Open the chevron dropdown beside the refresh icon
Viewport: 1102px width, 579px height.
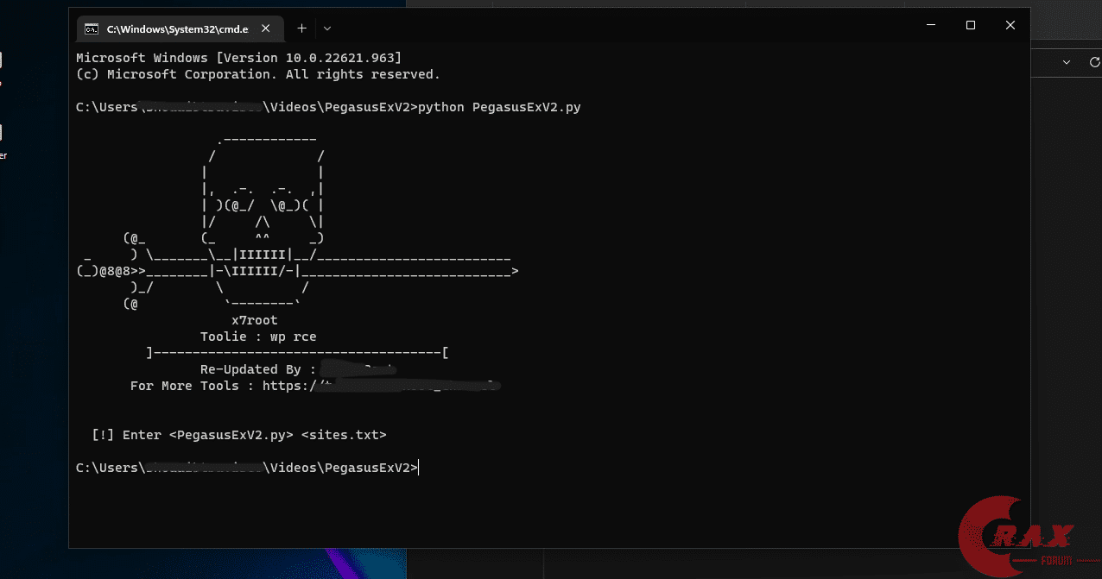(x=1067, y=62)
